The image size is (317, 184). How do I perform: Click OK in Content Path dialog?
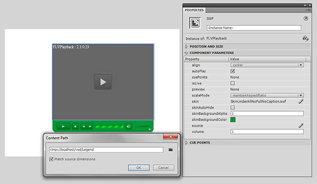pos(139,167)
